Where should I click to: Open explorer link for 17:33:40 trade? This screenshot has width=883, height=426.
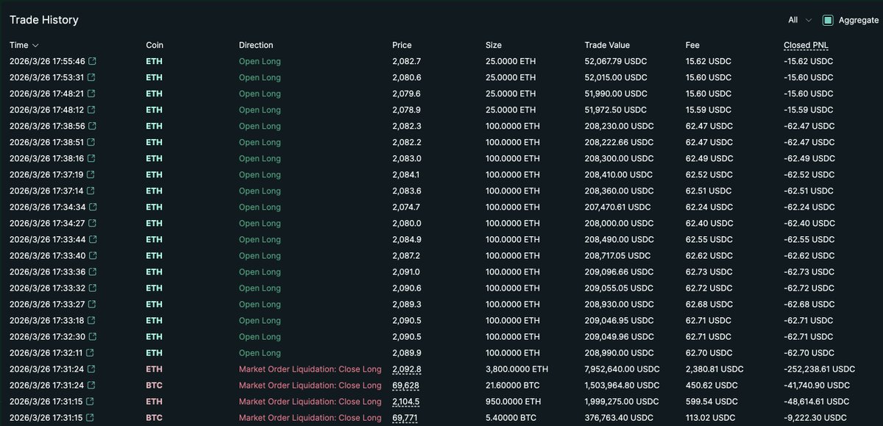tap(93, 256)
